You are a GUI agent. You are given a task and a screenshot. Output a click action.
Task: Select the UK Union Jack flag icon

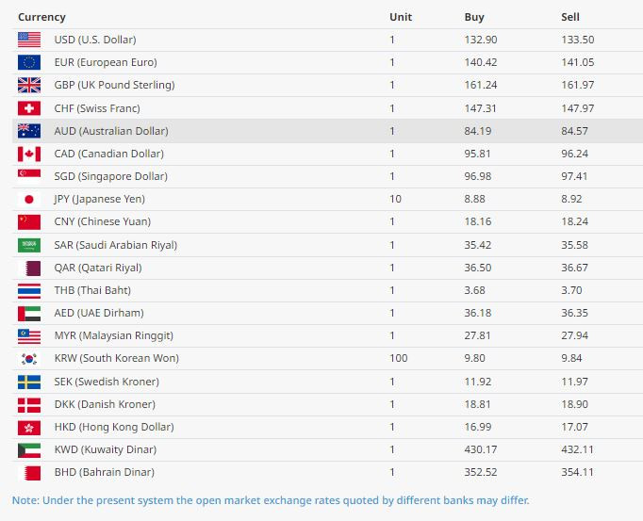click(x=29, y=85)
